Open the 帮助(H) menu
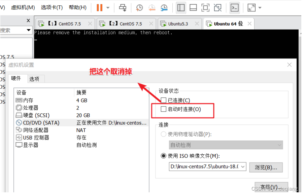Screen dimensions: 303x195 click(x=77, y=7)
